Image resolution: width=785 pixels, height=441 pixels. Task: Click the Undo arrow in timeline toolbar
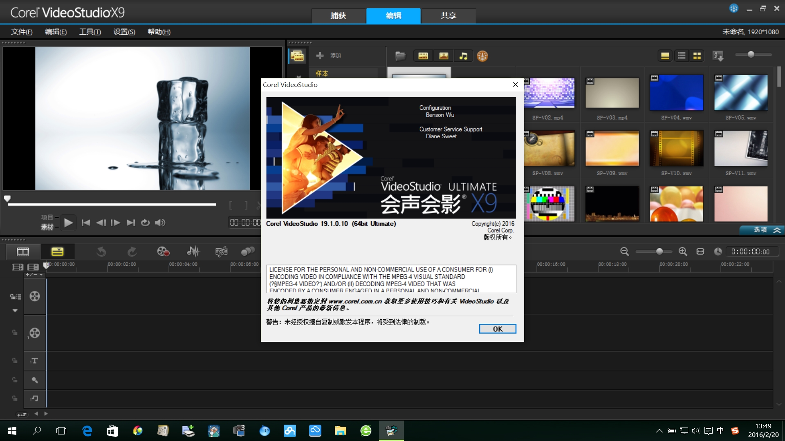coord(101,252)
